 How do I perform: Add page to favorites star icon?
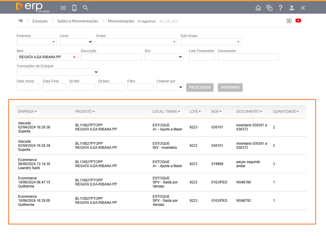(x=289, y=21)
